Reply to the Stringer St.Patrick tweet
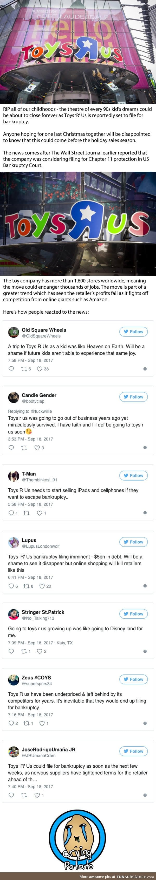156x880 pixels. point(11,651)
